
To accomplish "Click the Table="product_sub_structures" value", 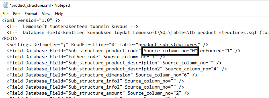I will click(x=160, y=45).
